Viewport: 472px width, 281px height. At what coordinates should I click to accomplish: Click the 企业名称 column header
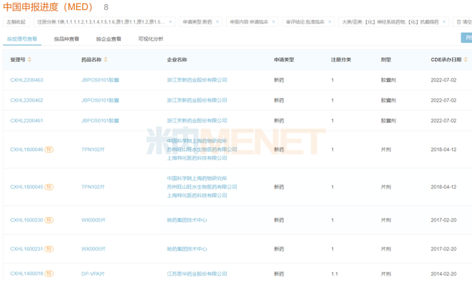pos(177,59)
